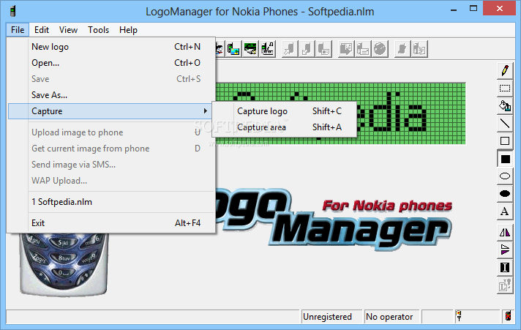Open the Edit menu
Screen dimensions: 521x330
coord(42,30)
